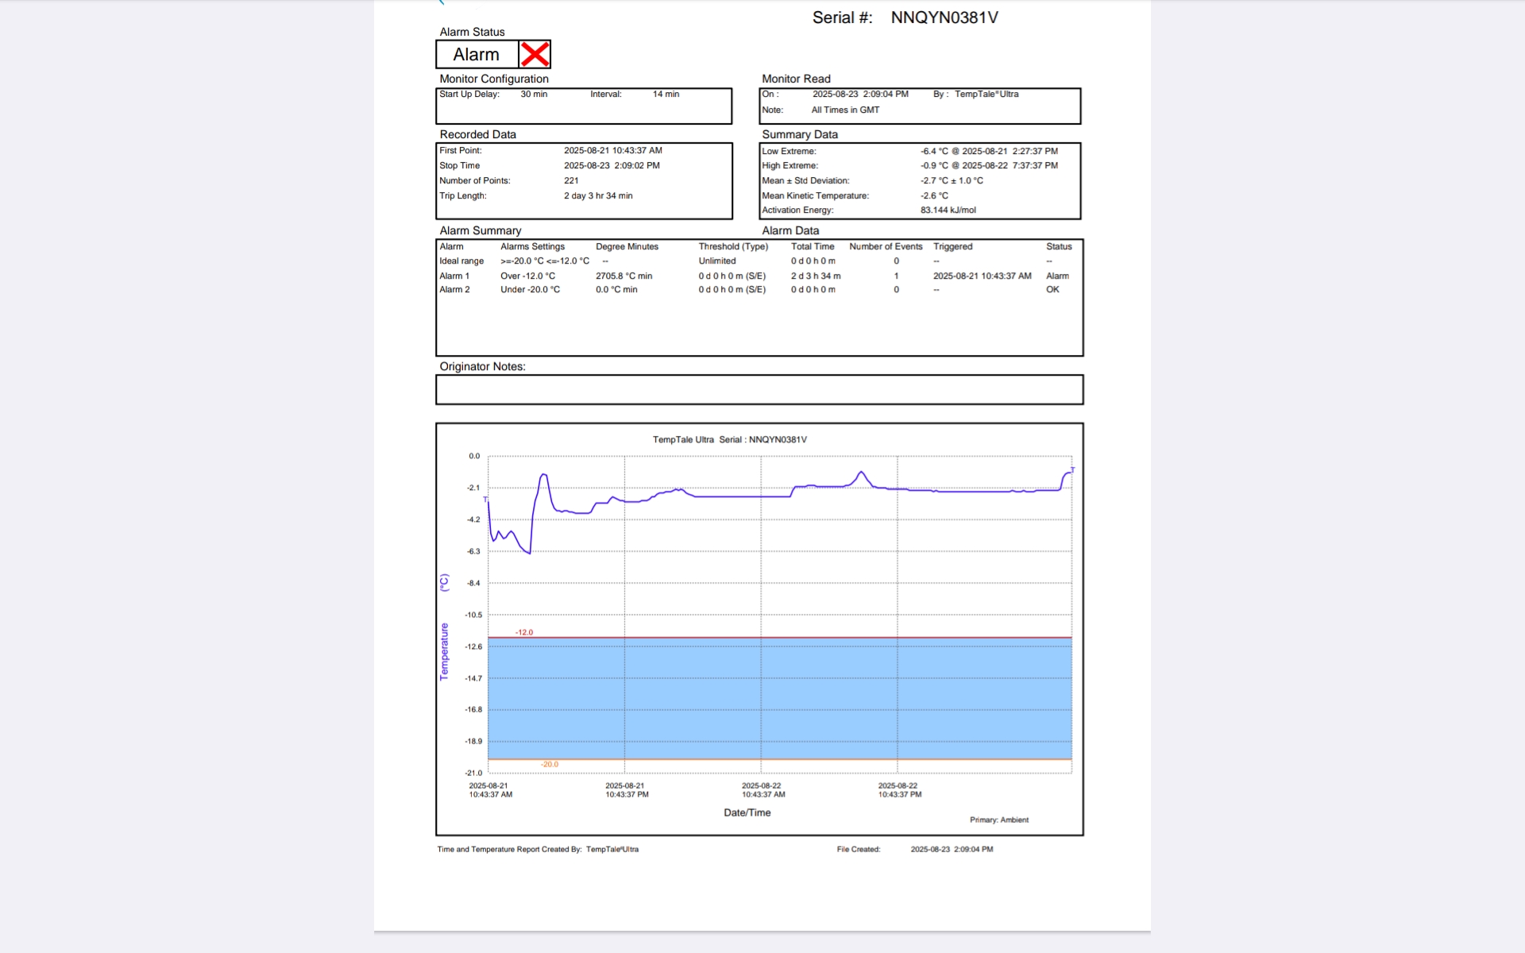The image size is (1525, 953).
Task: Click the Date/Time x-axis label
Action: tap(747, 812)
